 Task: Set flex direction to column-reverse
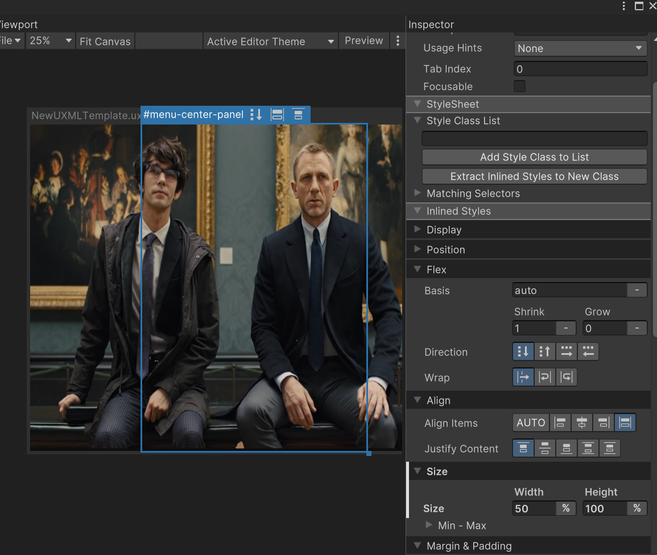[x=544, y=351]
